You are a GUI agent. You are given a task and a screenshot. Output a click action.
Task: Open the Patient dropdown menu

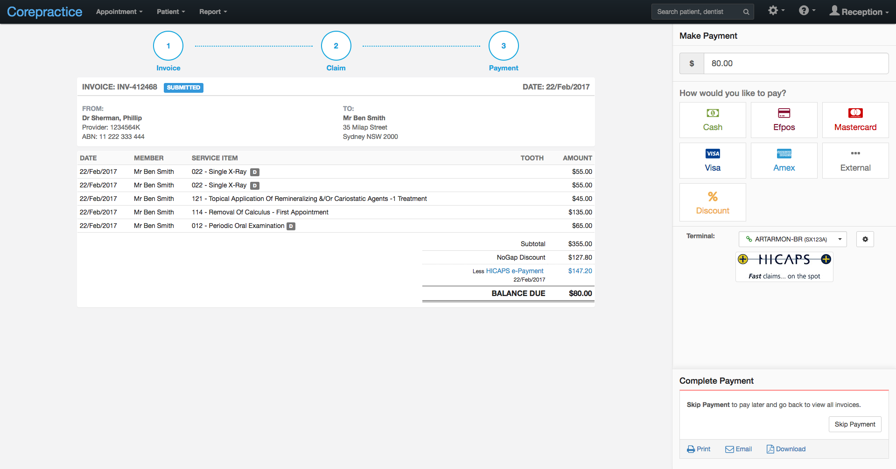[170, 12]
